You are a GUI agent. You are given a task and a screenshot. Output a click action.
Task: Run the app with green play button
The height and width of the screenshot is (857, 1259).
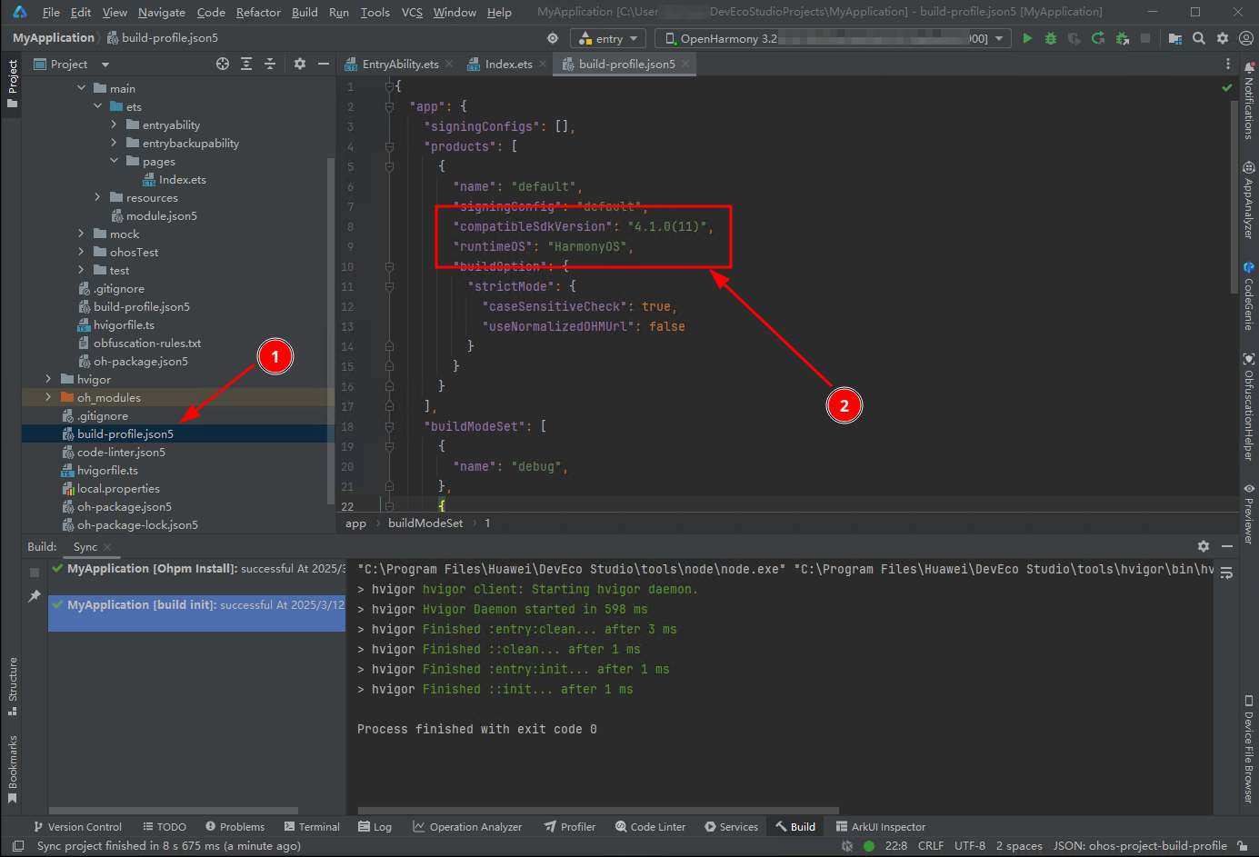pos(1027,38)
